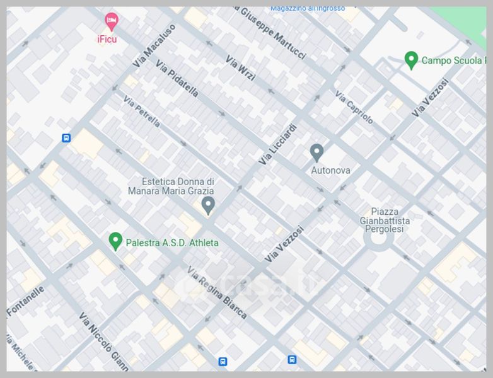Click bus stop icon near Via Petrella
Screen dimensions: 493x378
coord(66,138)
